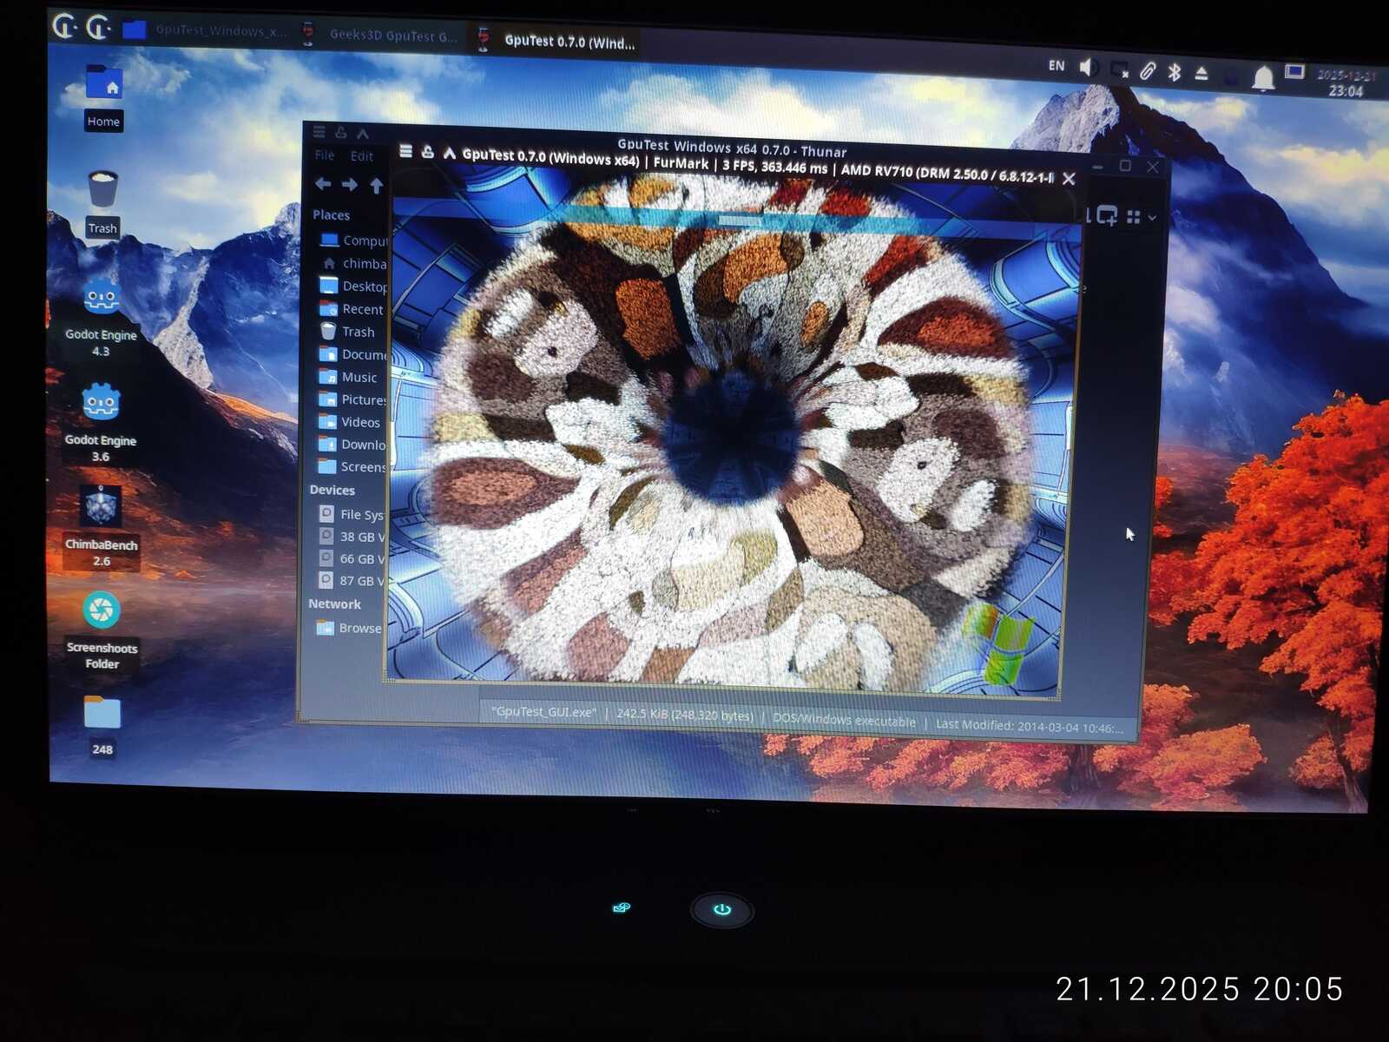The width and height of the screenshot is (1389, 1042).
Task: Select GpuTest 0.7.0 (Wind... taskbar entry
Action: tap(558, 40)
